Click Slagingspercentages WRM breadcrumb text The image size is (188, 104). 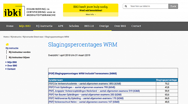click(x=57, y=37)
